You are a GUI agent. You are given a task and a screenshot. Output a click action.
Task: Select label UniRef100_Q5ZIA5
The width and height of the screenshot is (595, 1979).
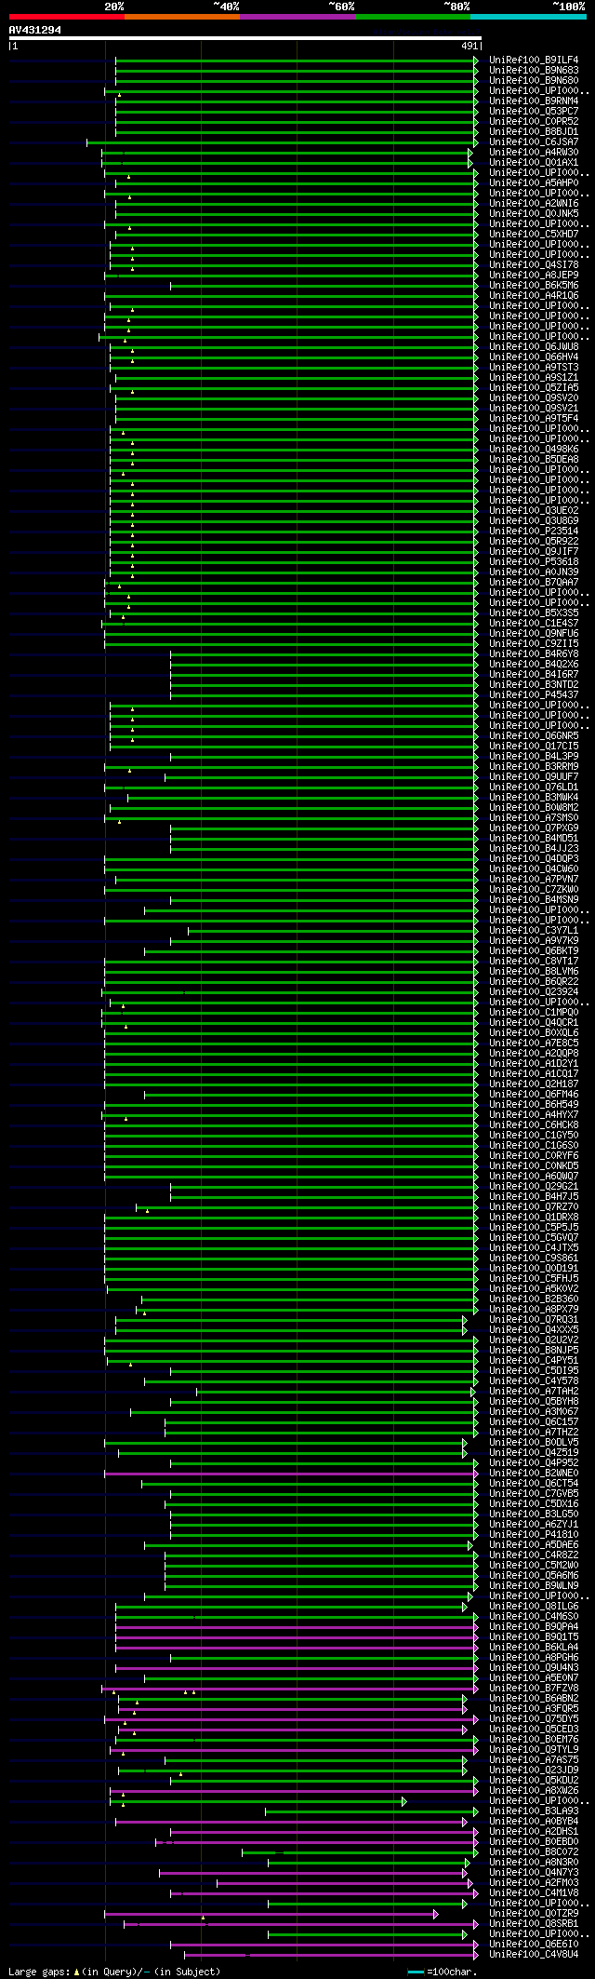pyautogui.click(x=534, y=388)
